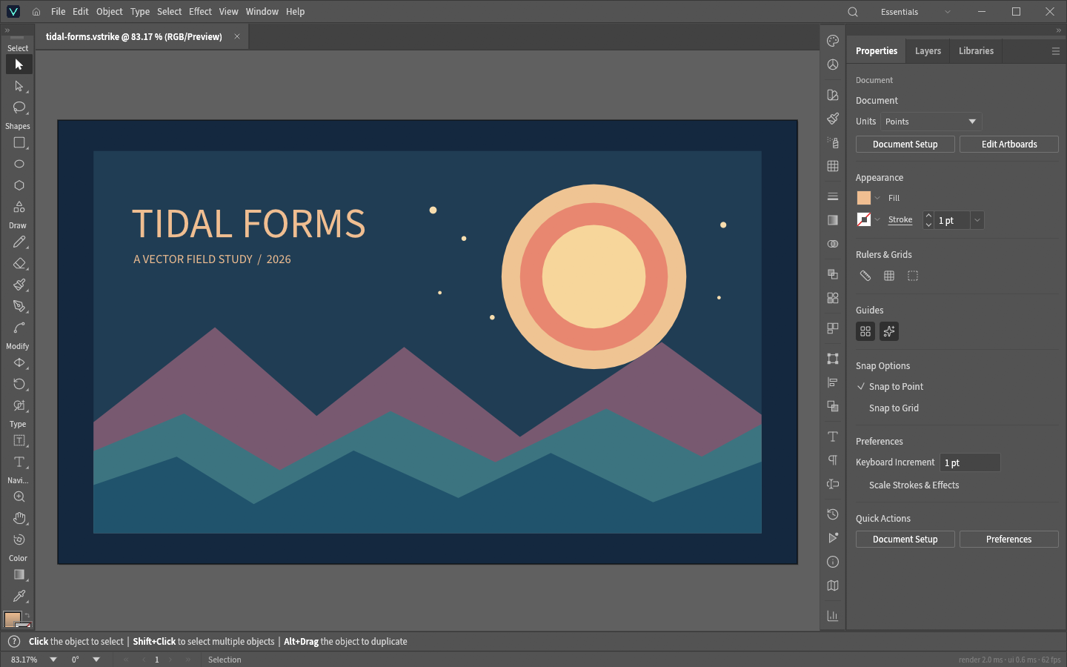Select the Curvature tool
Viewport: 1067px width, 667px height.
[19, 328]
